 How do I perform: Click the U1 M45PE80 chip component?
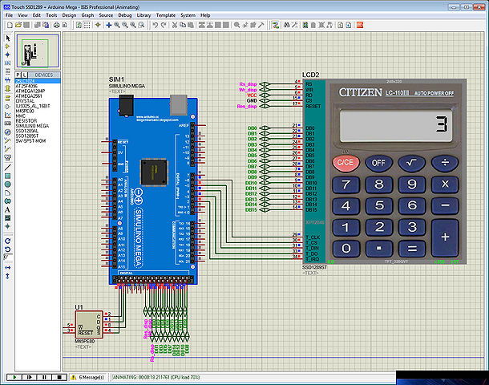point(89,324)
